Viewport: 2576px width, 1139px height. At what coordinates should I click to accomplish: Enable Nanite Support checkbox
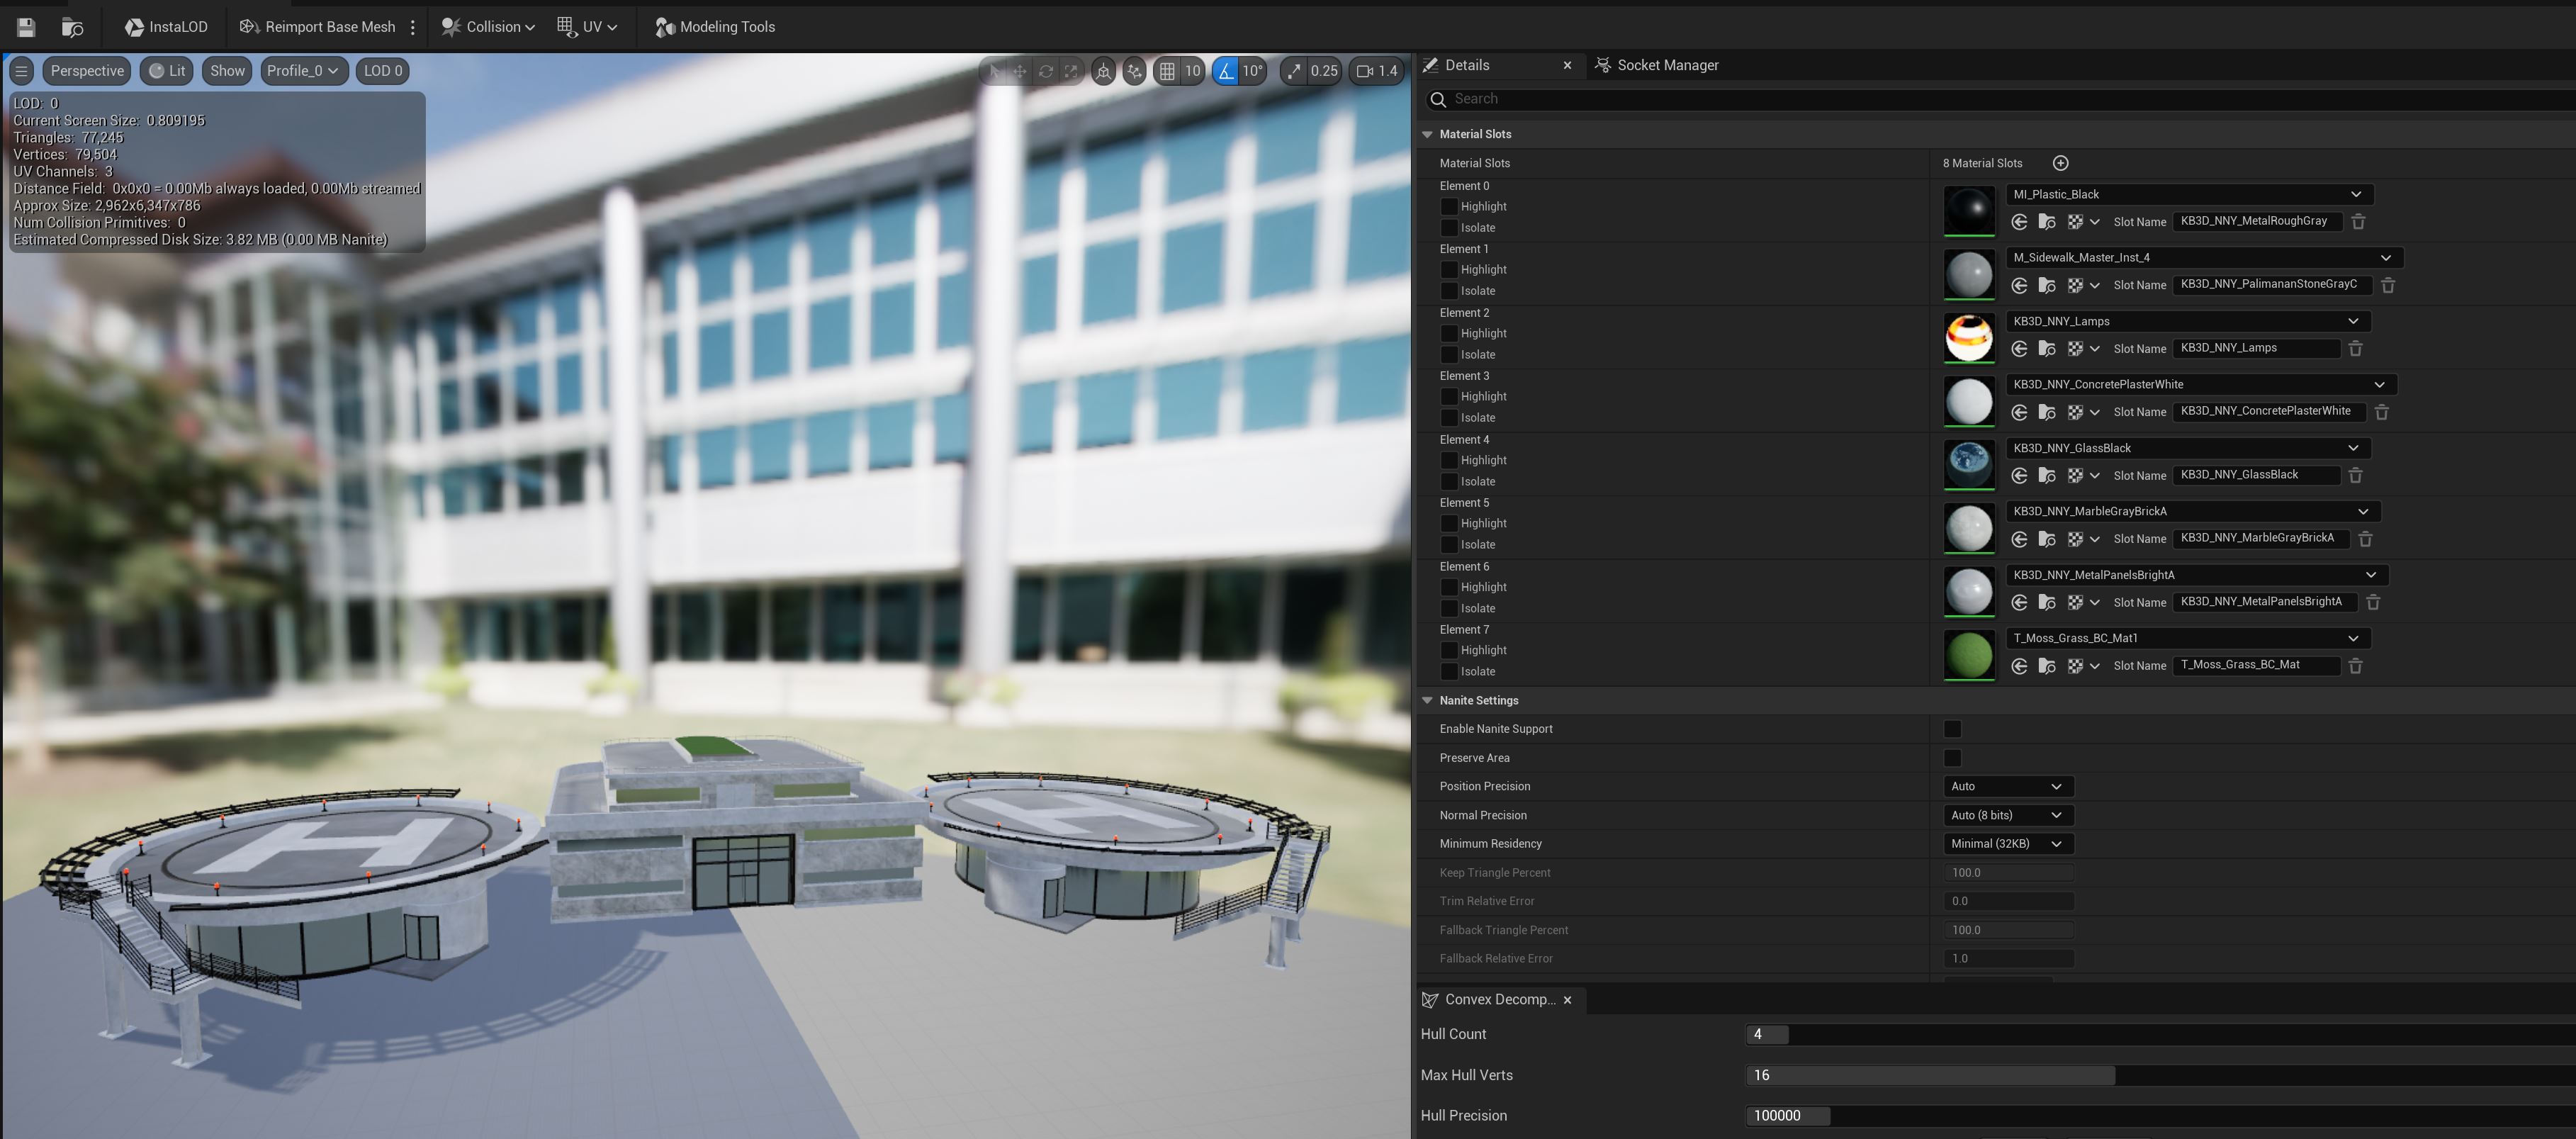pos(1952,729)
